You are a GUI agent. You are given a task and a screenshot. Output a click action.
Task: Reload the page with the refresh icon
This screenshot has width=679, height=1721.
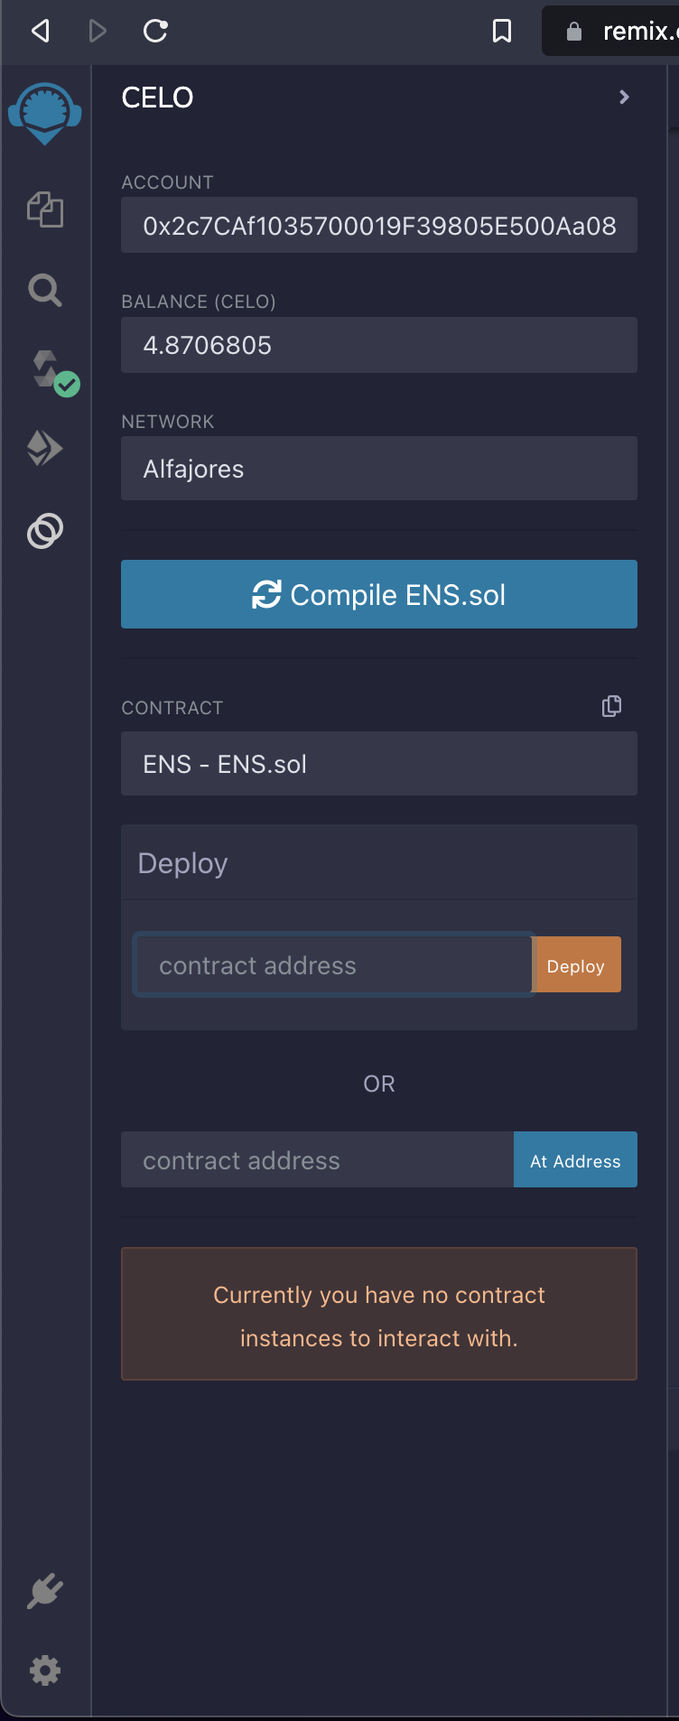155,31
